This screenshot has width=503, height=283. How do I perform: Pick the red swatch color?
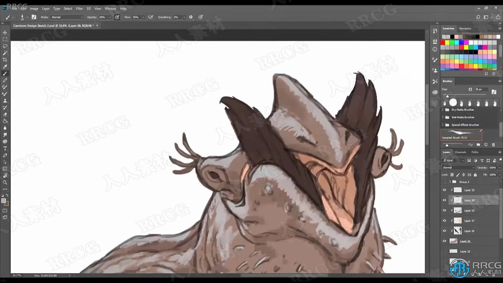(x=443, y=42)
